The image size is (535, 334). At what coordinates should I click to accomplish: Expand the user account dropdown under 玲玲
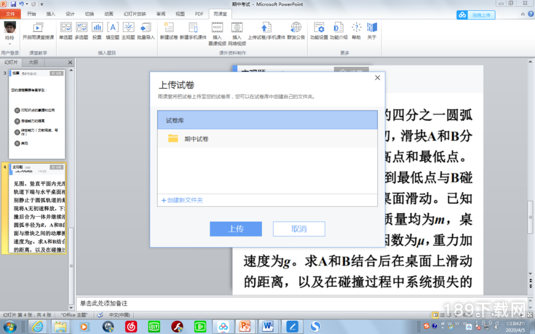coord(9,44)
